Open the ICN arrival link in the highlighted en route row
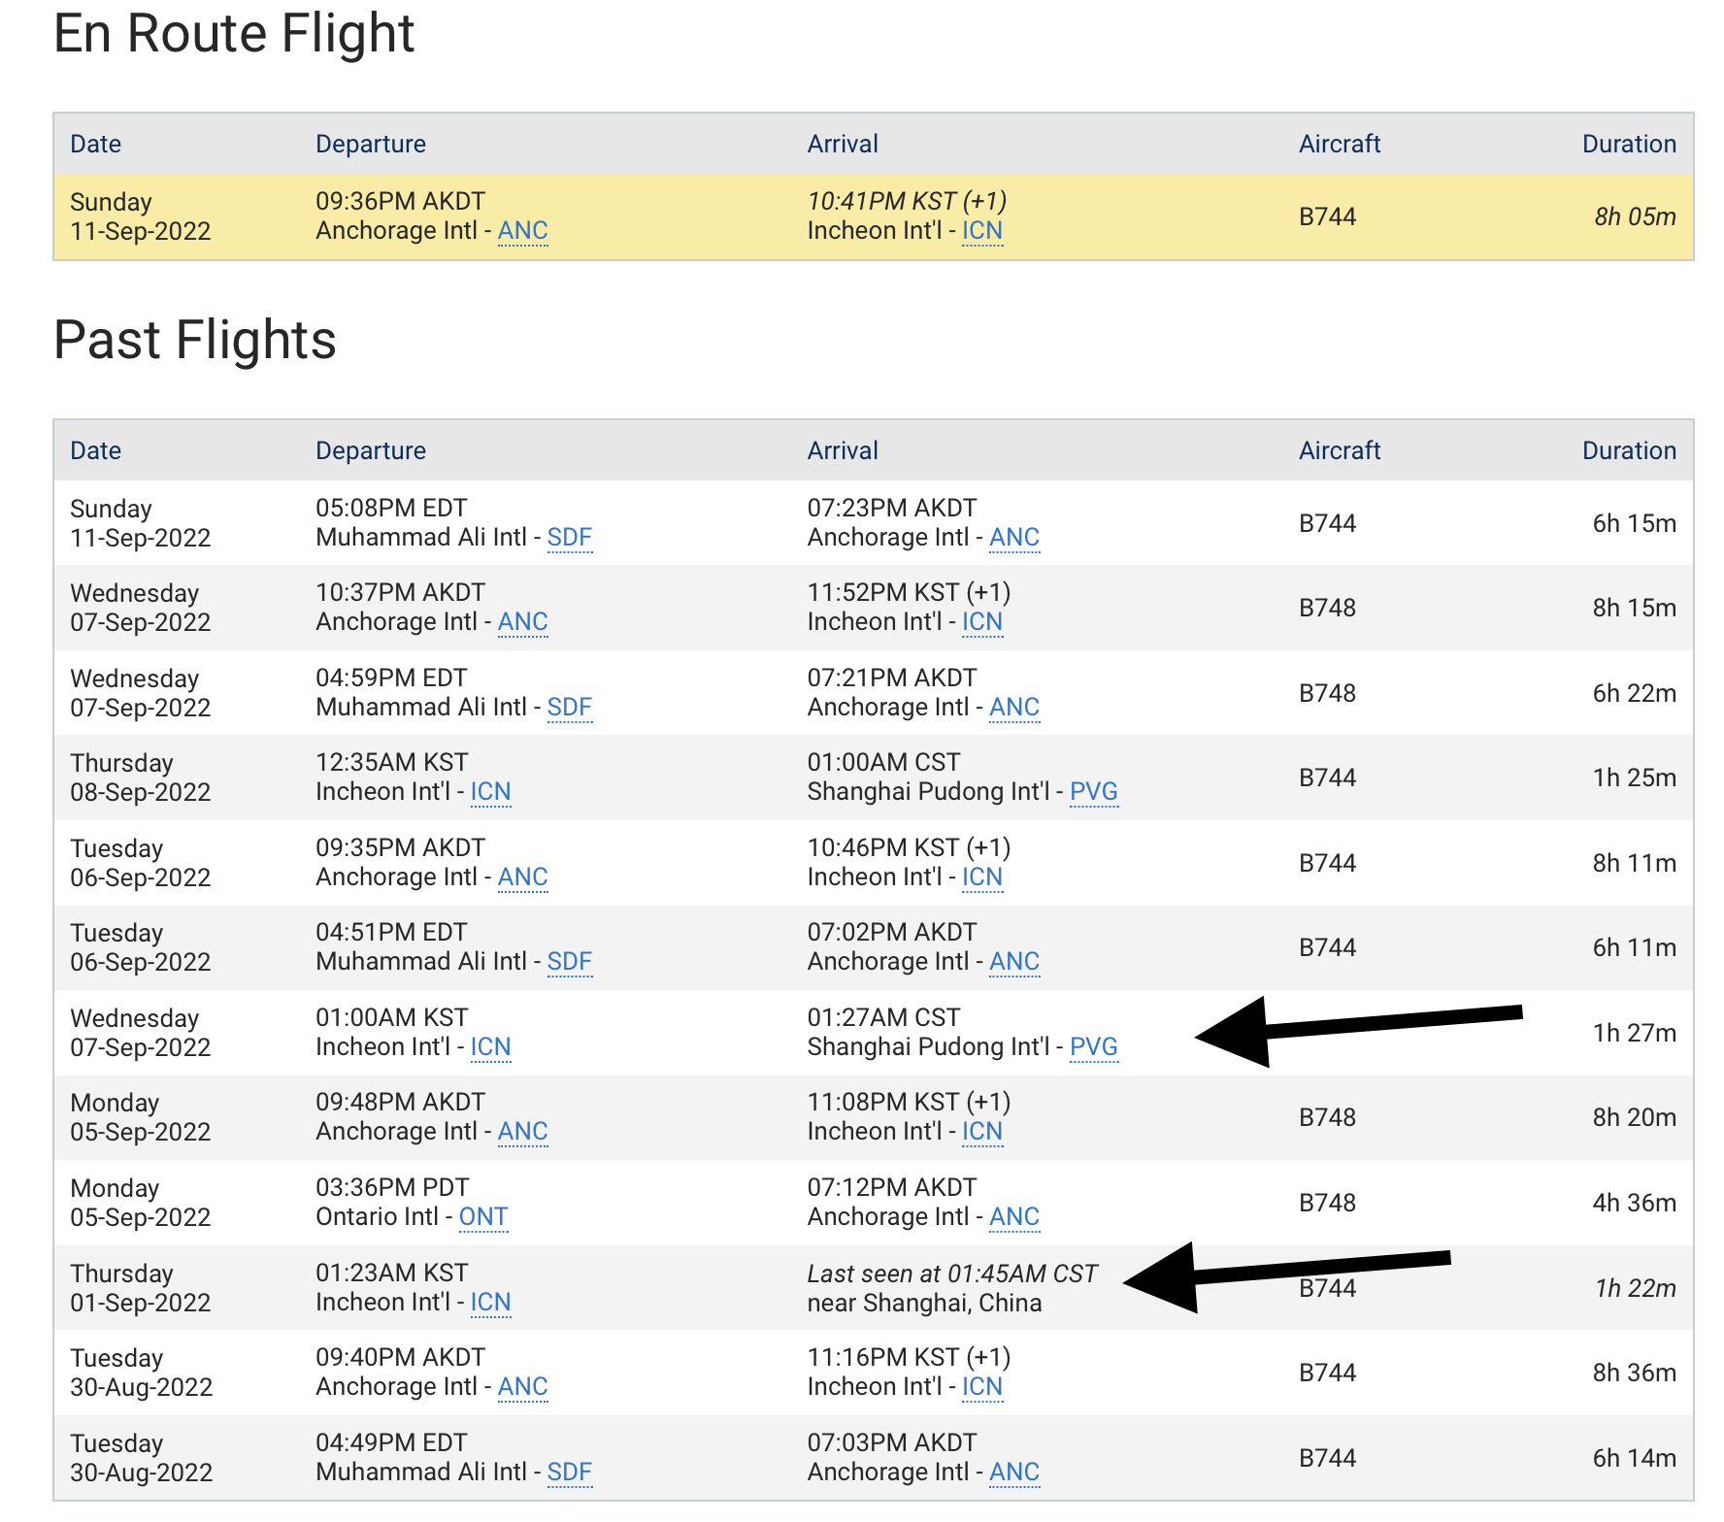The height and width of the screenshot is (1522, 1724). [981, 231]
